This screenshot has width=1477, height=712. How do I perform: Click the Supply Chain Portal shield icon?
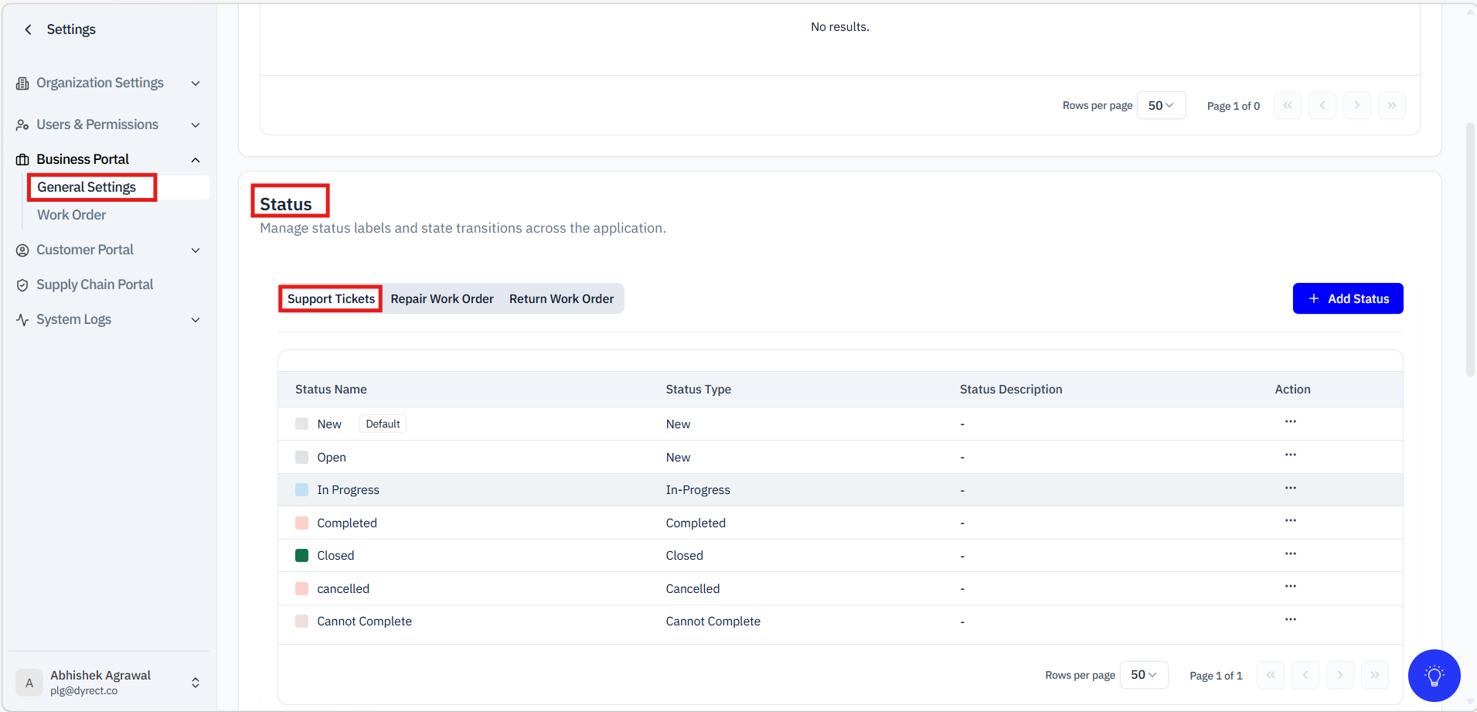tap(22, 285)
